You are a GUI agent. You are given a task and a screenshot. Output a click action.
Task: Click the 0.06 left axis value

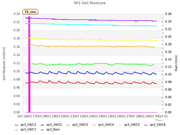click(17, 88)
